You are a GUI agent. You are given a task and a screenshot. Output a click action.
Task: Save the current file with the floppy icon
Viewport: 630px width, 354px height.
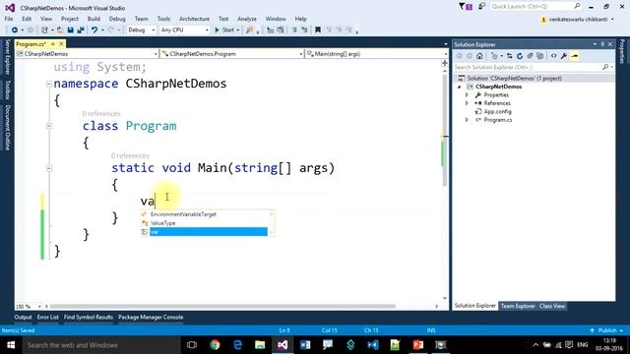click(x=70, y=30)
